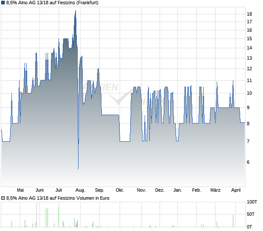Click the price axis value 18

pos(249,14)
